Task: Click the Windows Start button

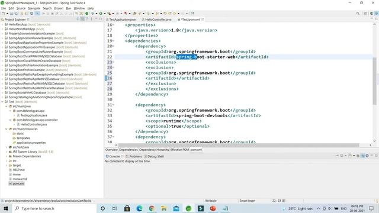Action: tap(6, 208)
